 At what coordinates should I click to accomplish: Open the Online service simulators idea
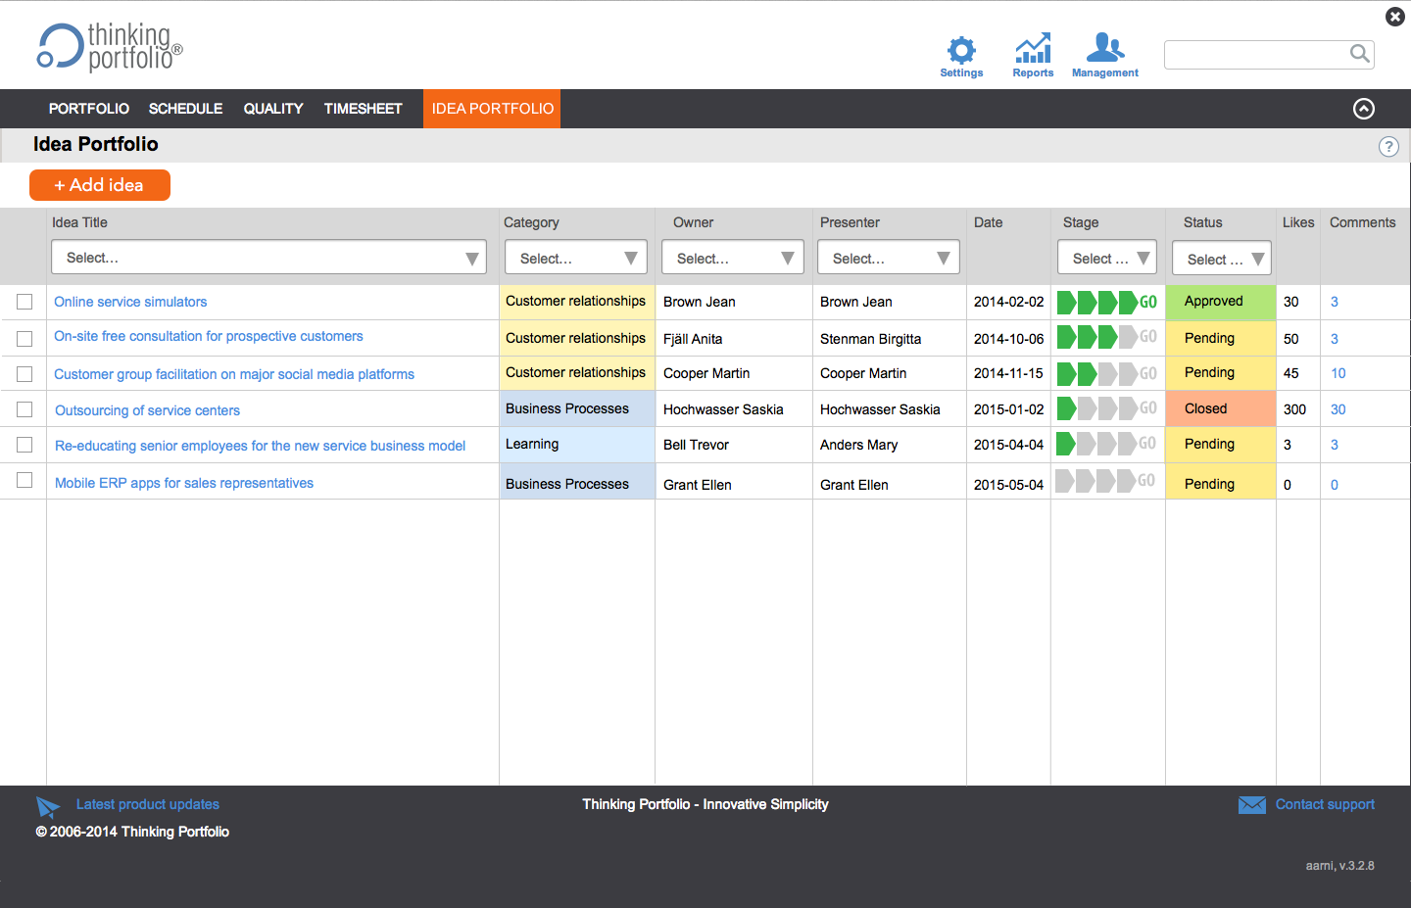[130, 302]
